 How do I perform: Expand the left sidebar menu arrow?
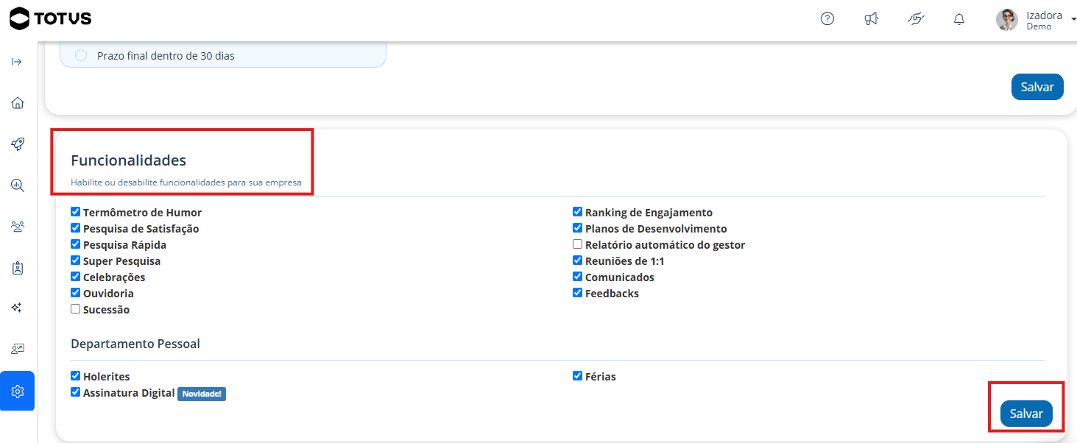coord(17,62)
